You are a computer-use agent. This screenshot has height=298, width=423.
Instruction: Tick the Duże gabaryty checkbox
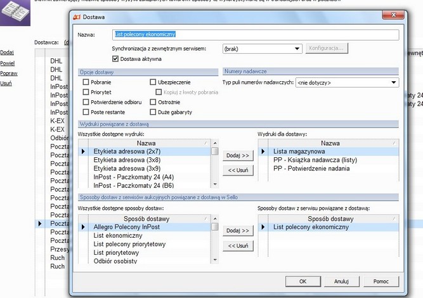click(153, 112)
